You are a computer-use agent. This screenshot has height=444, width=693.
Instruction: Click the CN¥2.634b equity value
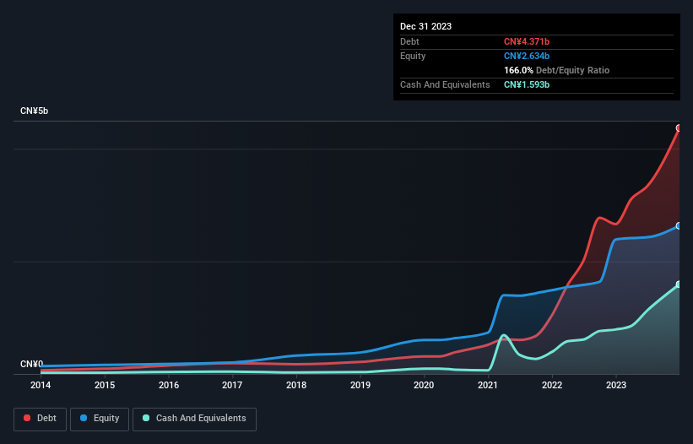(527, 56)
